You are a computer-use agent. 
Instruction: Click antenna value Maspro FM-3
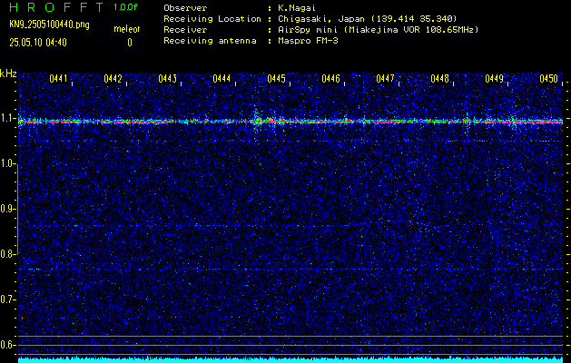[308, 41]
